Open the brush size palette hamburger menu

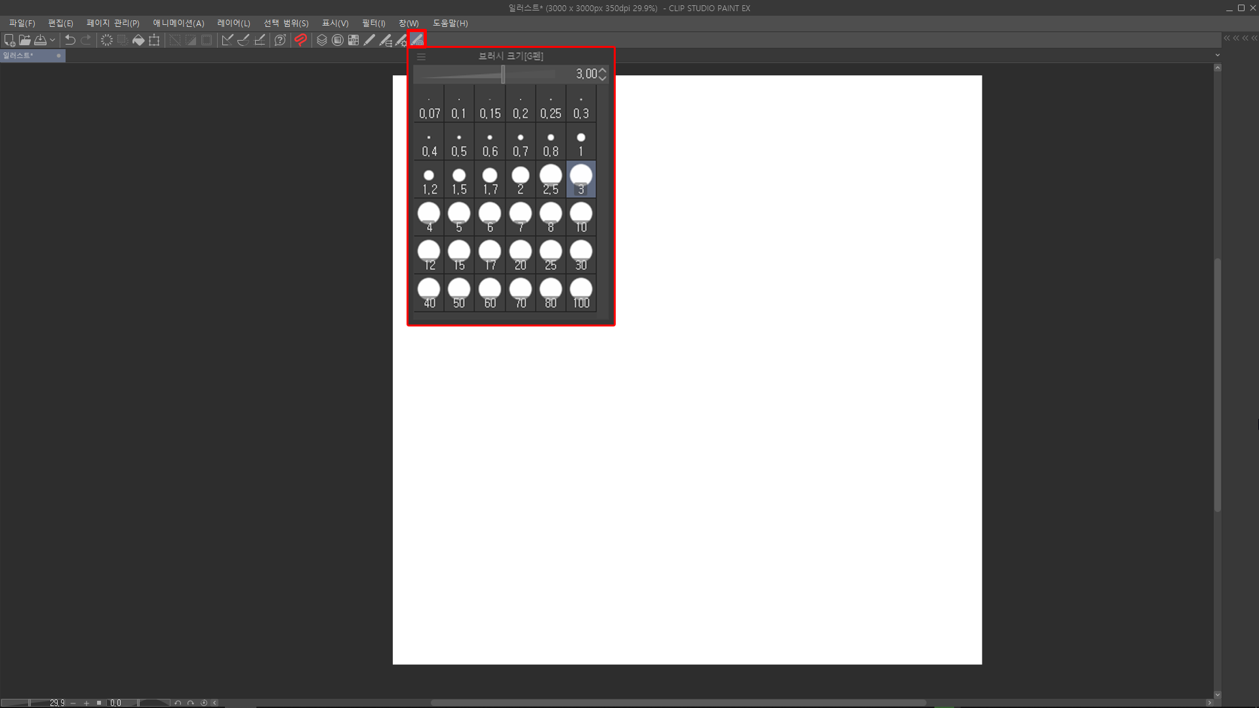[422, 56]
